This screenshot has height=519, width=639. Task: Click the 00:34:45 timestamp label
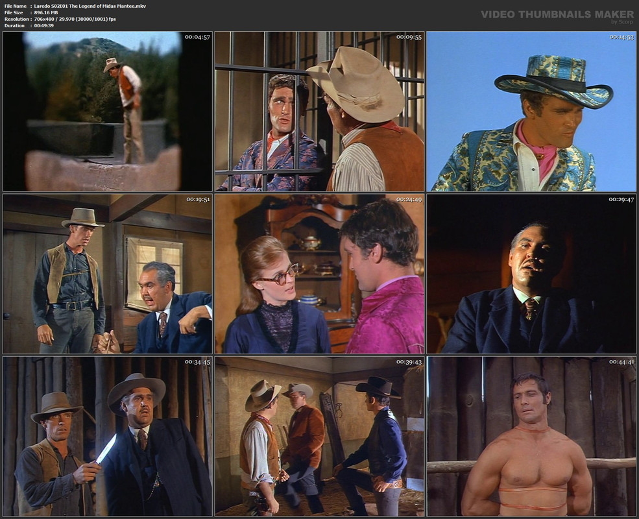197,362
